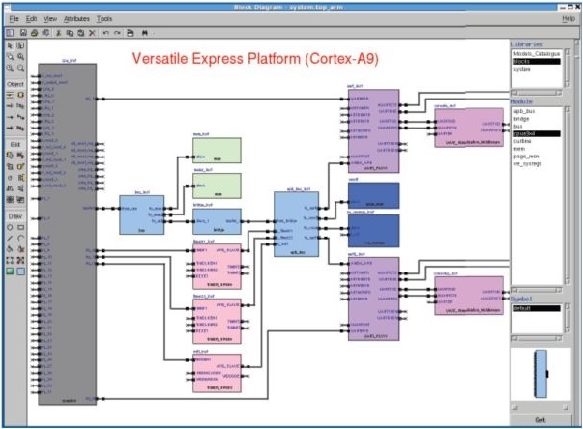Select the light blue bridge block
Viewport: 583px width, 429px height.
[217, 221]
